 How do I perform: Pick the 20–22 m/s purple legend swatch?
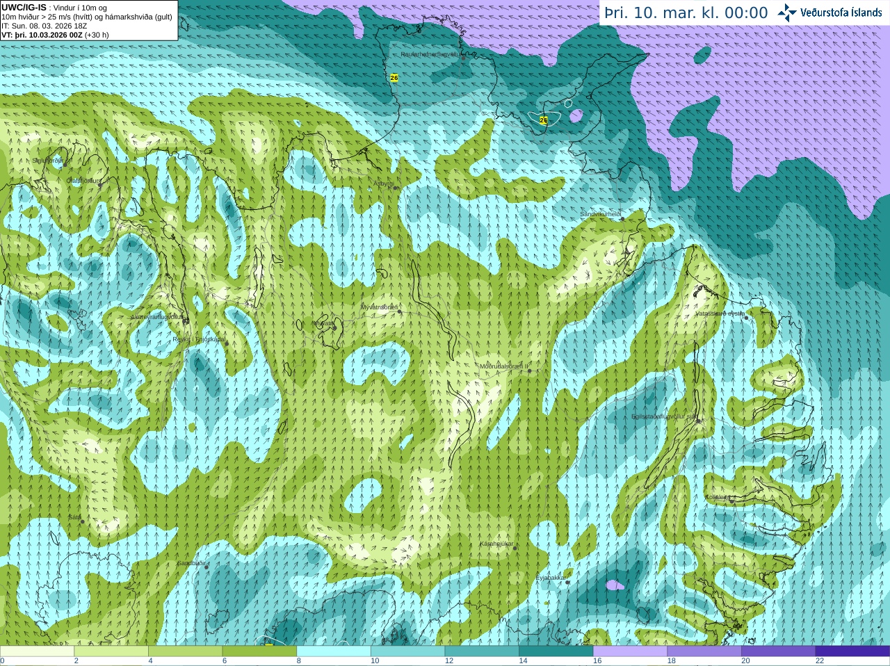[x=779, y=651]
